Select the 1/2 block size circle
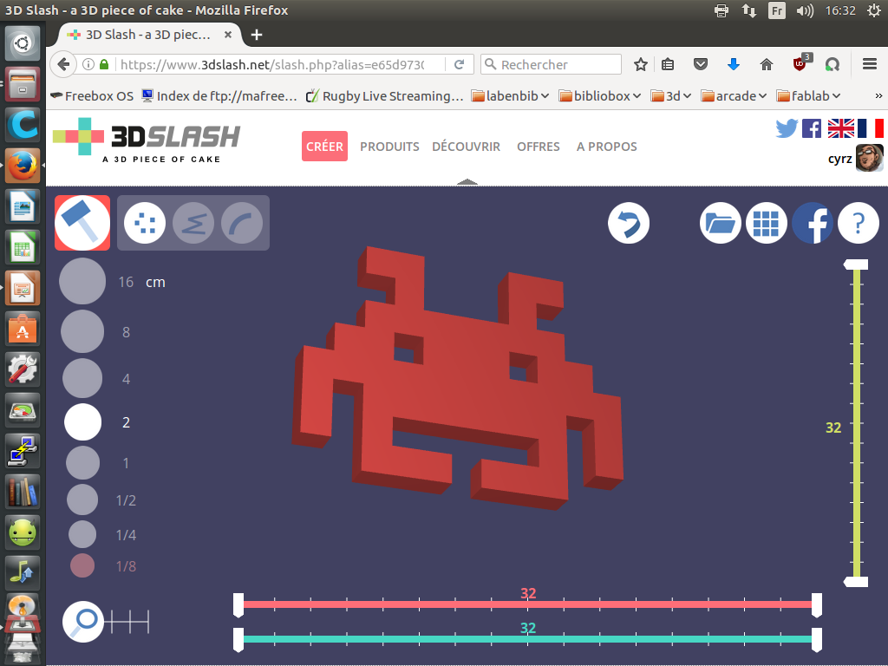Screen dimensions: 888x666 82,500
